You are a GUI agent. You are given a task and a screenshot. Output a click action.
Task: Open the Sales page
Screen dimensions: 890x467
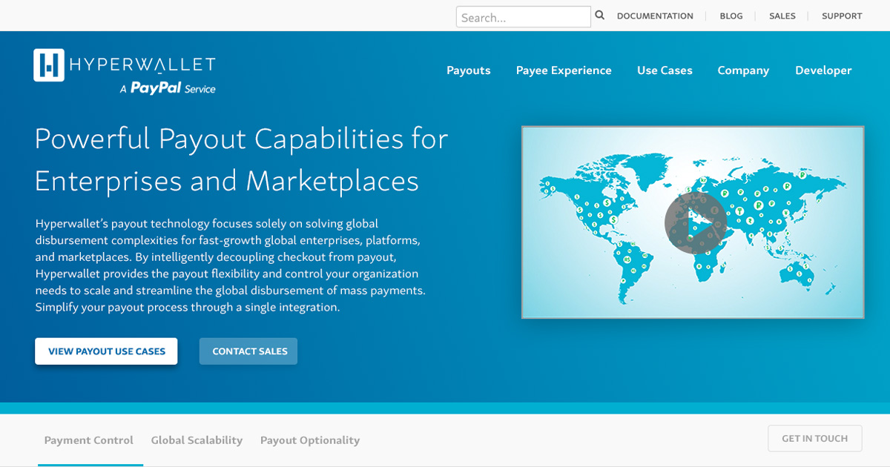click(x=782, y=16)
